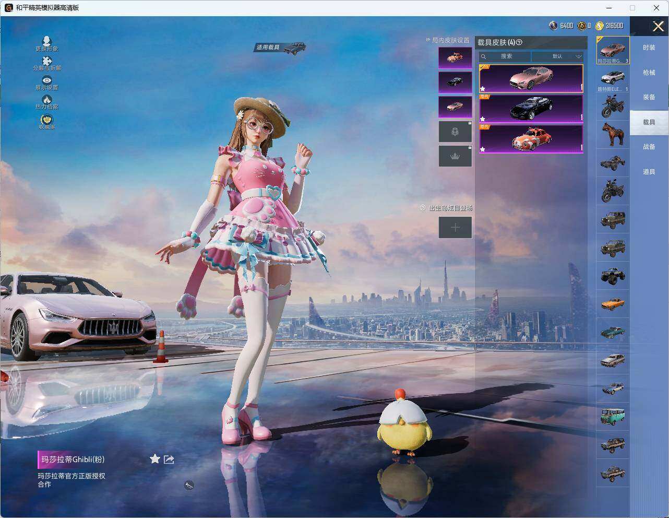Select the 玛莎拉蒂G... vehicle in the sidebar
669x518 pixels.
613,50
